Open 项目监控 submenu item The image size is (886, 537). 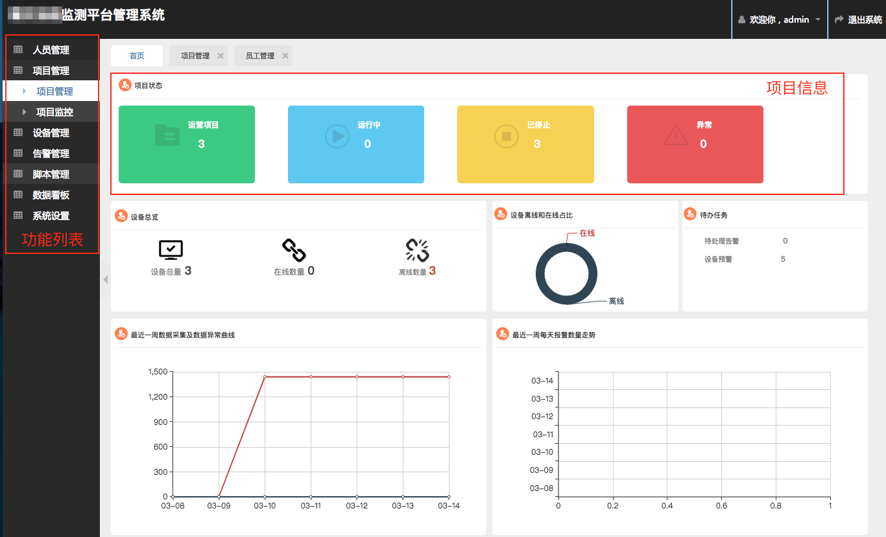click(54, 112)
